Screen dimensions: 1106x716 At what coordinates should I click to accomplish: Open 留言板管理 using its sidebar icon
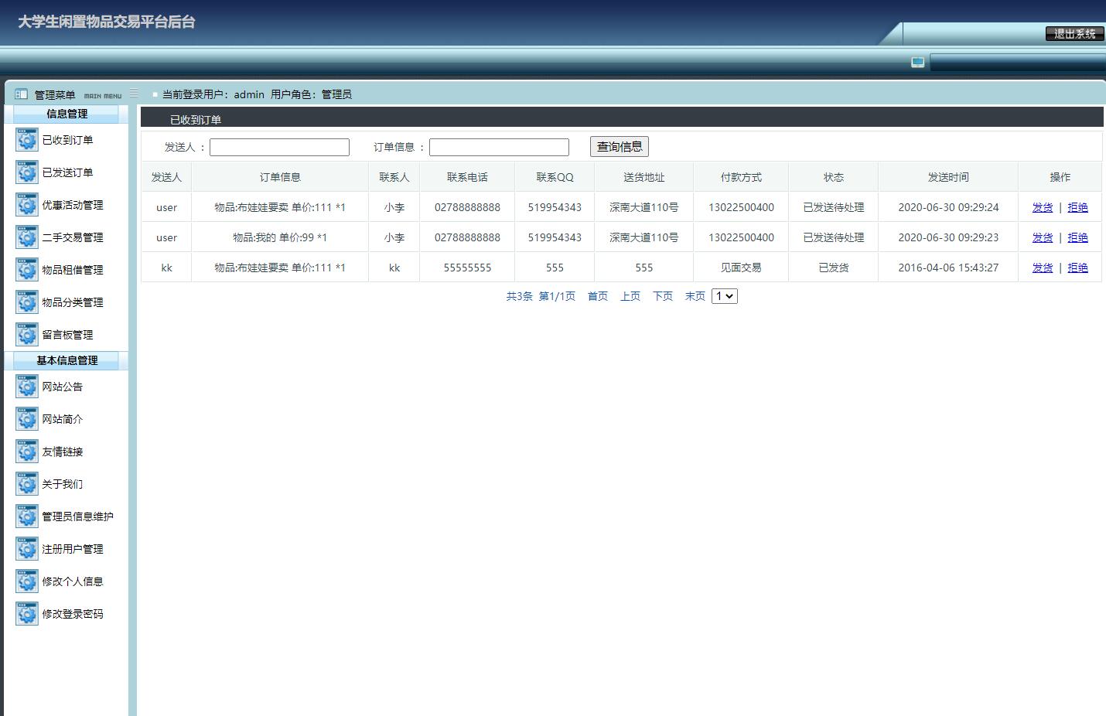[x=27, y=335]
